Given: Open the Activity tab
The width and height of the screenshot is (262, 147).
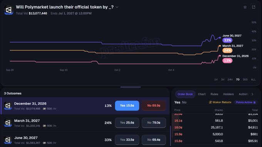Looking at the screenshot, I should (x=244, y=94).
